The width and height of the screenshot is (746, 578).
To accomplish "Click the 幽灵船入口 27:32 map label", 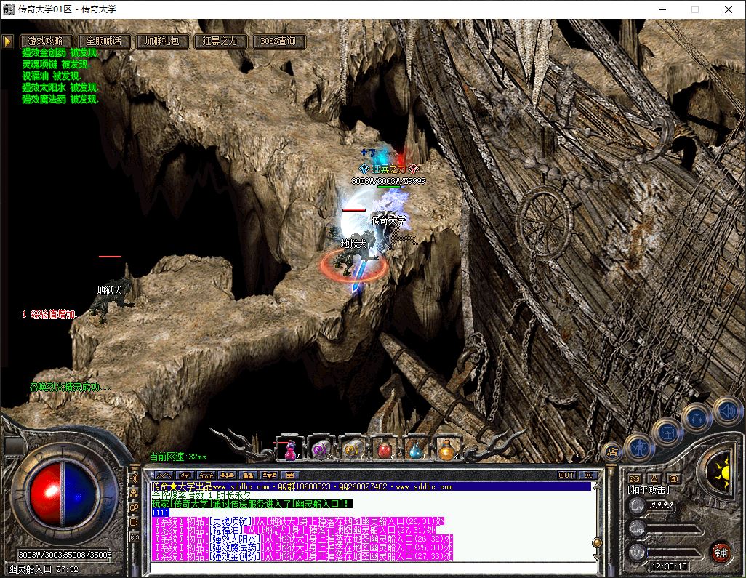I will point(44,569).
